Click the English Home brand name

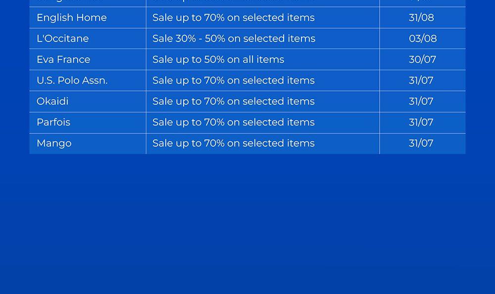(72, 18)
